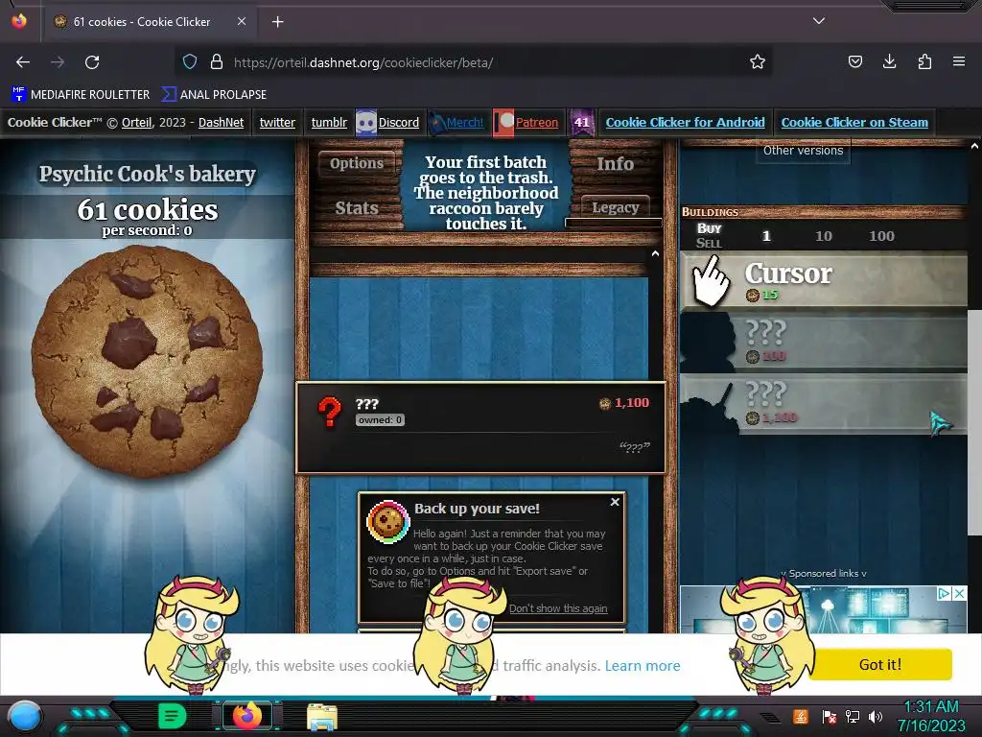Open the second bookmark after MEDIAFIRE ROULETTER

click(214, 95)
